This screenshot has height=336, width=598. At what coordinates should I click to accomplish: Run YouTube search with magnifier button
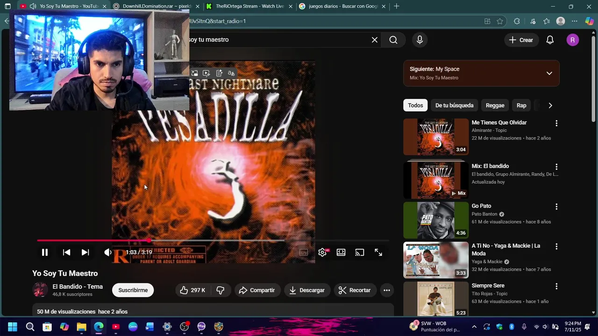tap(393, 40)
